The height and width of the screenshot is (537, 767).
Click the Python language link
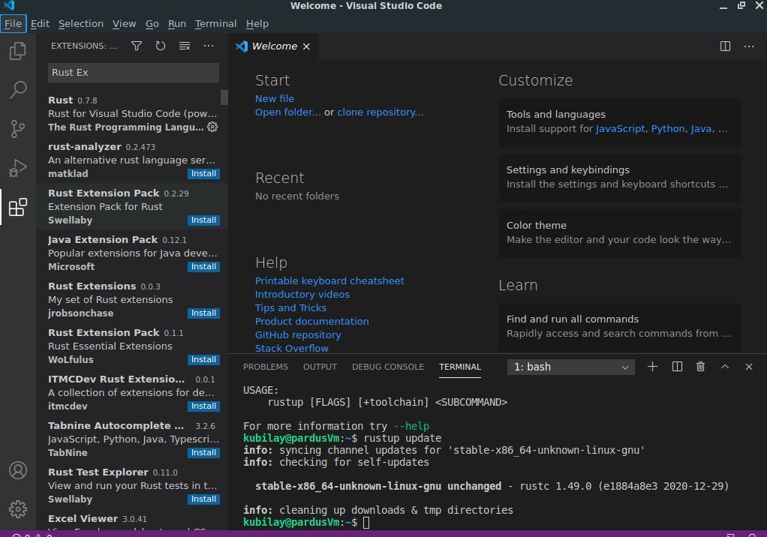coord(668,128)
